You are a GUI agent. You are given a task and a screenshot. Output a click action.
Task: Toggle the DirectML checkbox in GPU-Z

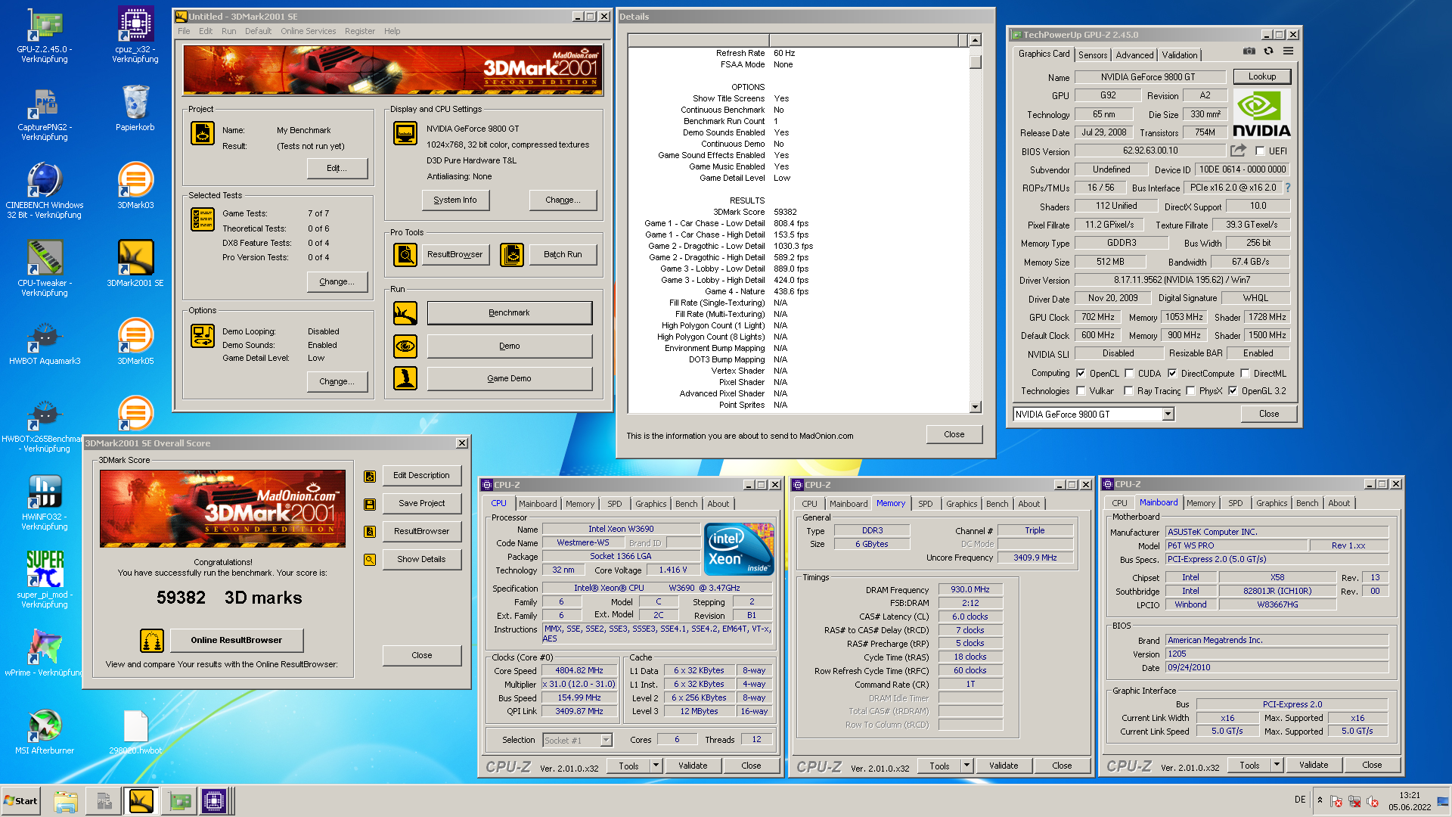(1245, 374)
